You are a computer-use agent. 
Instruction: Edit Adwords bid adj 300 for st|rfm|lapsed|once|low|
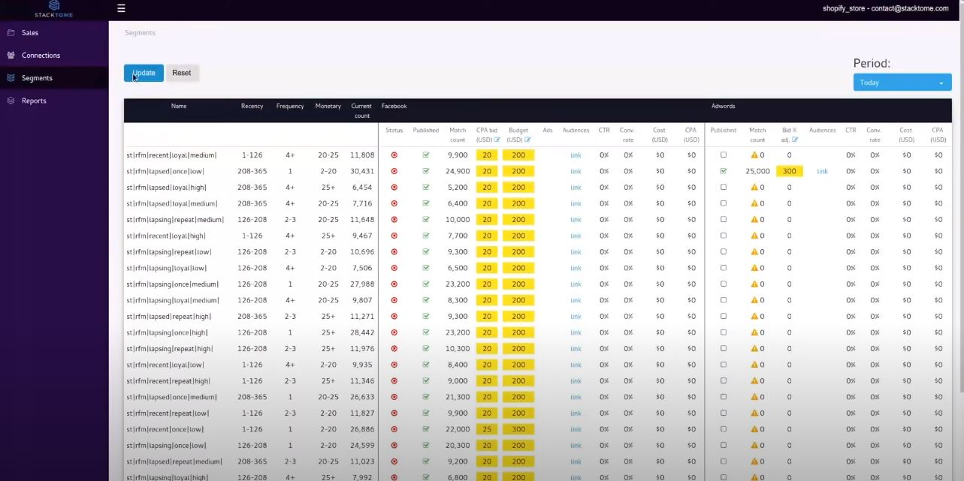point(789,171)
